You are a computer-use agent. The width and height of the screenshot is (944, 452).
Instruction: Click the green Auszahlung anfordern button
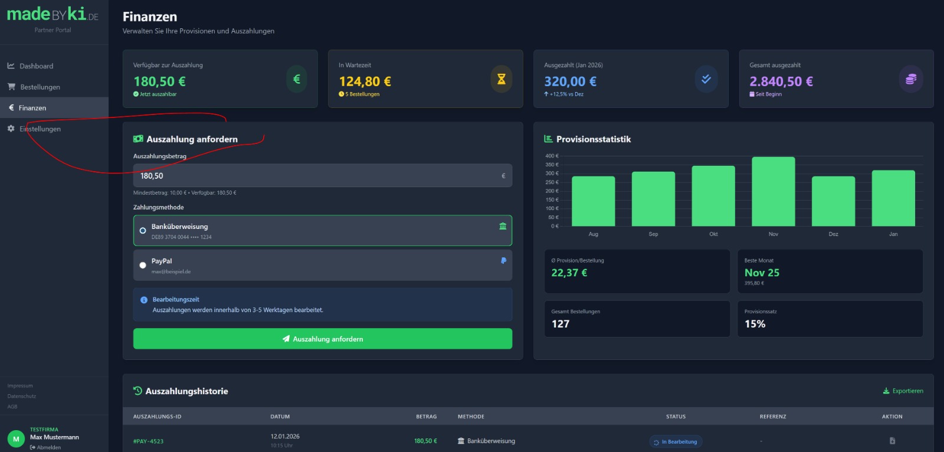click(x=323, y=339)
